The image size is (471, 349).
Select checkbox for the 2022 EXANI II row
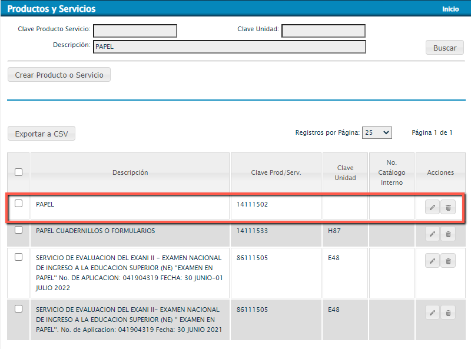point(19,257)
